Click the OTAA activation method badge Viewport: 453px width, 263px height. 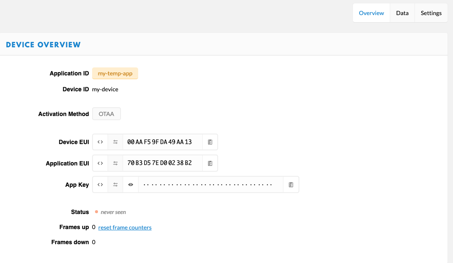(106, 114)
